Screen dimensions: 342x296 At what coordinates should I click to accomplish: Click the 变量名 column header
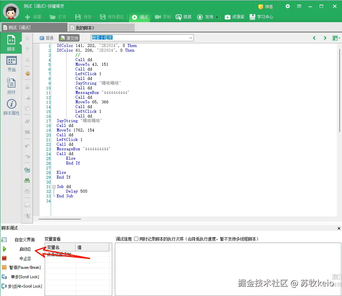60,247
